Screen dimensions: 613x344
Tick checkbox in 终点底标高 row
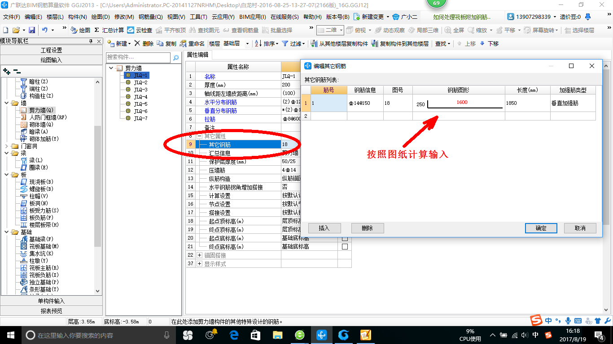click(x=345, y=246)
